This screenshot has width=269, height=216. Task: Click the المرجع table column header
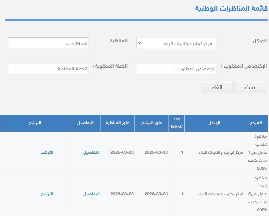coord(256,123)
